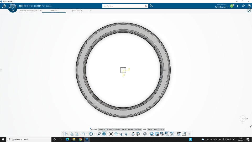
Task: Click the blue sphere ambience icon
Action: (x=152, y=134)
